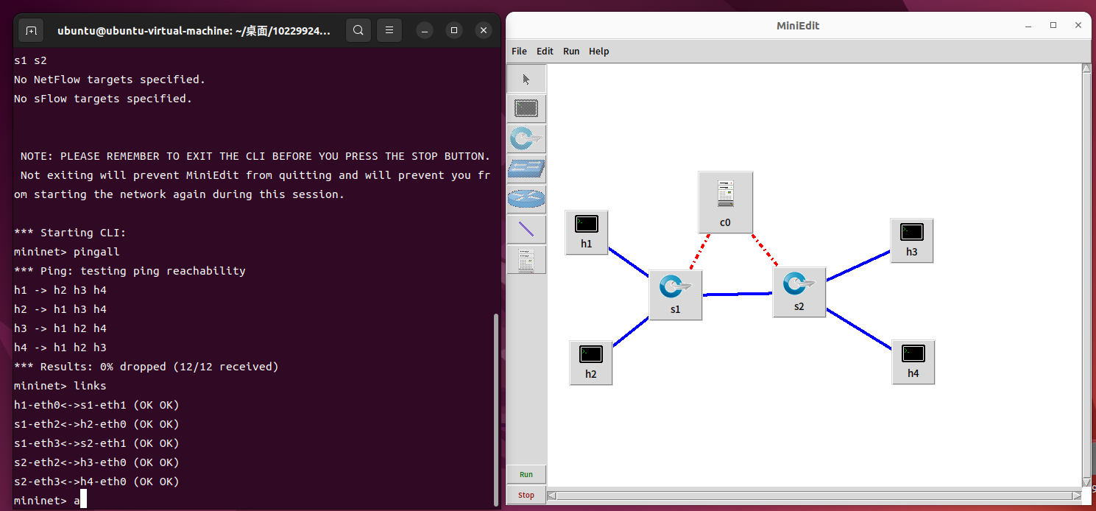Click the red dashed link c0 to s1
1096x511 pixels.
click(x=700, y=251)
